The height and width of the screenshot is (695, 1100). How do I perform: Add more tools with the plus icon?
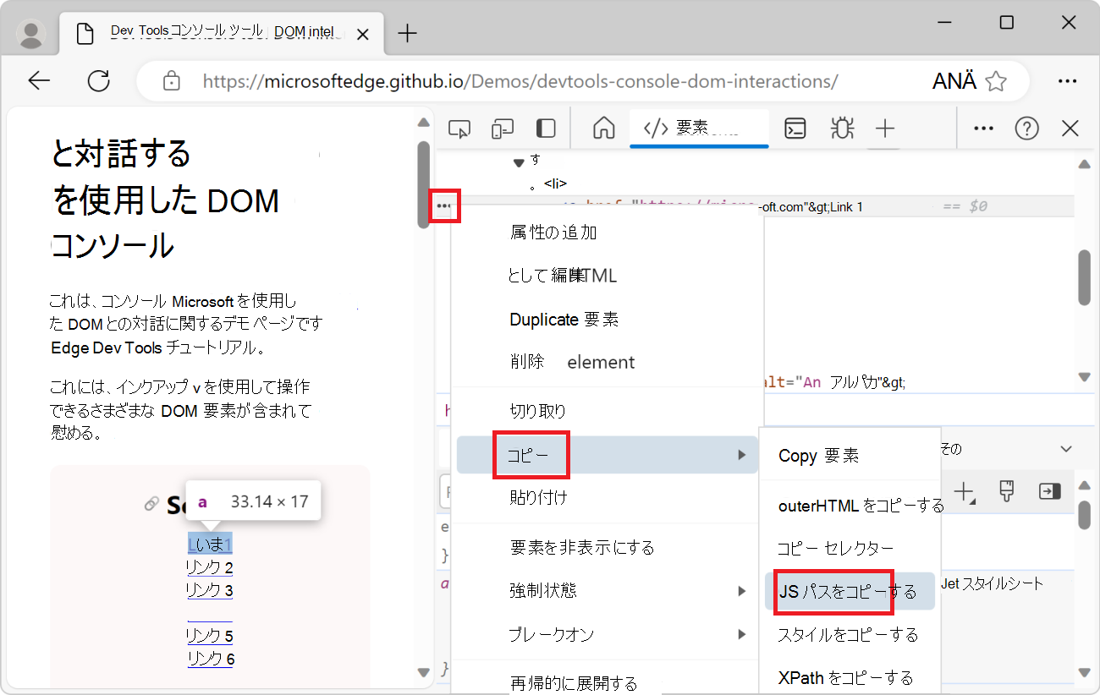tap(885, 128)
